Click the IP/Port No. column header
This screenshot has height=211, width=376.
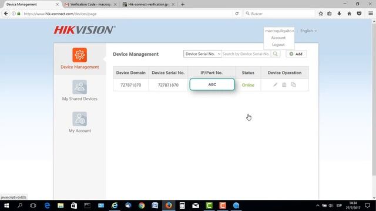click(x=211, y=73)
